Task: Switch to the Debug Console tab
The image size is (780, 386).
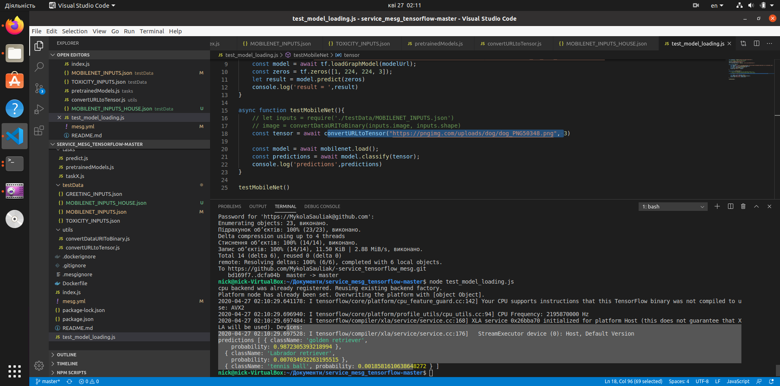Action: 322,206
